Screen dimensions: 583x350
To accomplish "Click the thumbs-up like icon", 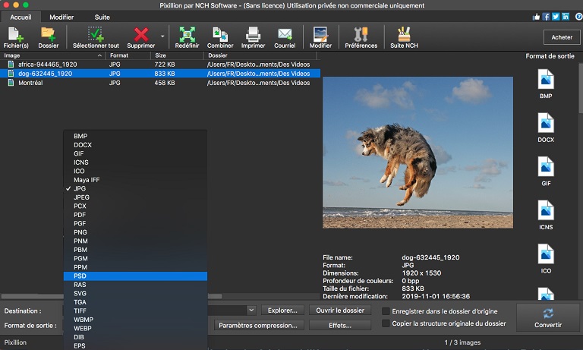I will [536, 17].
